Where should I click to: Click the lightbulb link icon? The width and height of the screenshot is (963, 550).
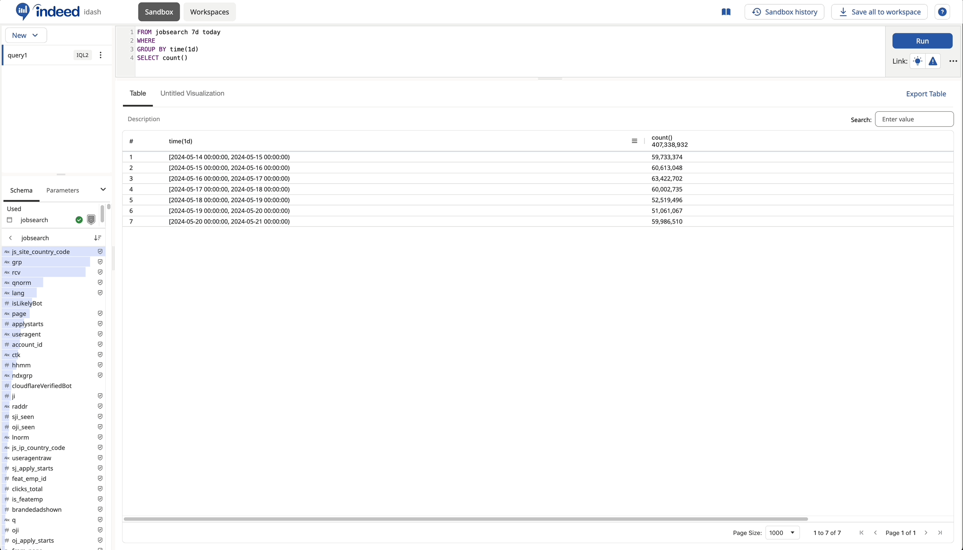pyautogui.click(x=917, y=61)
